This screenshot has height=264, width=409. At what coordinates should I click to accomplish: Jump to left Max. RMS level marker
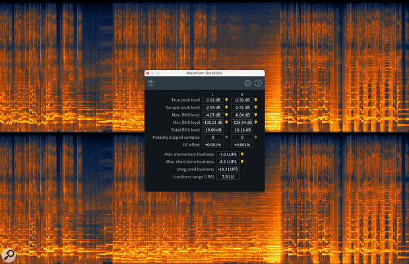(226, 115)
